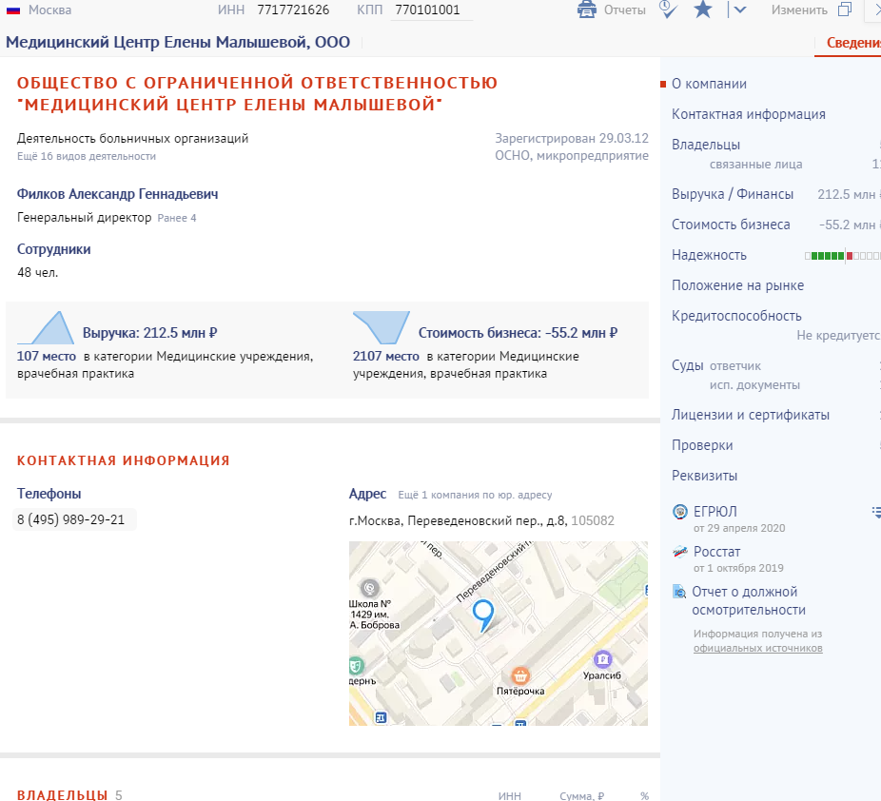Open Владельцы section from side menu
Image resolution: width=881 pixels, height=801 pixels.
706,145
